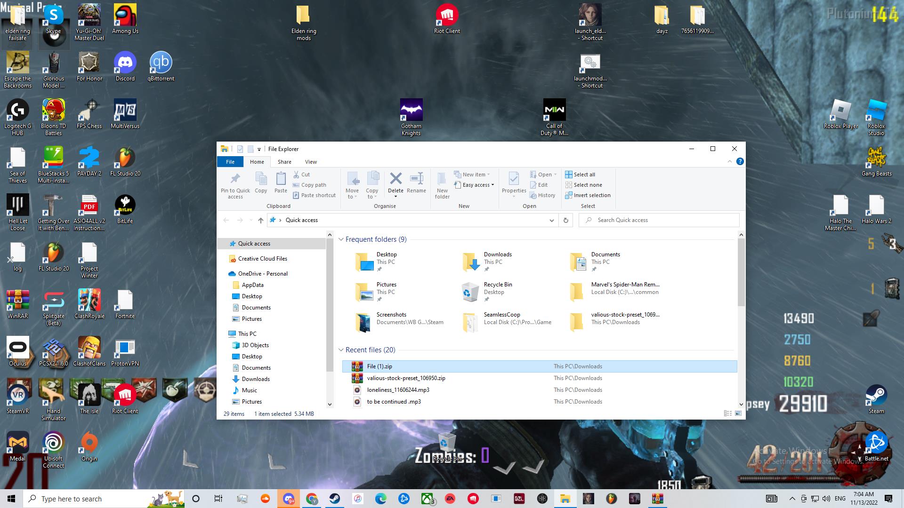The image size is (904, 508).
Task: Collapse the Frequent folders section
Action: point(341,239)
